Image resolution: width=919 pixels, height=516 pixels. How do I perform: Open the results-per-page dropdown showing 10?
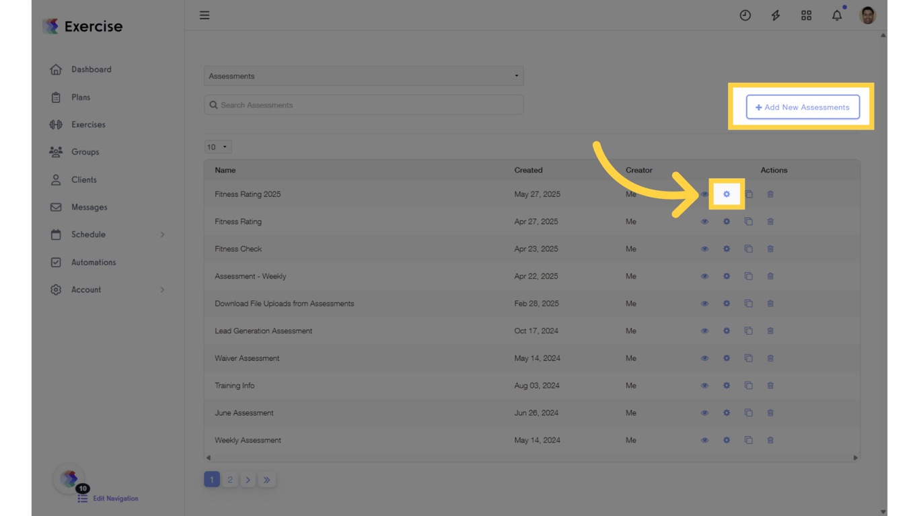[x=217, y=146]
